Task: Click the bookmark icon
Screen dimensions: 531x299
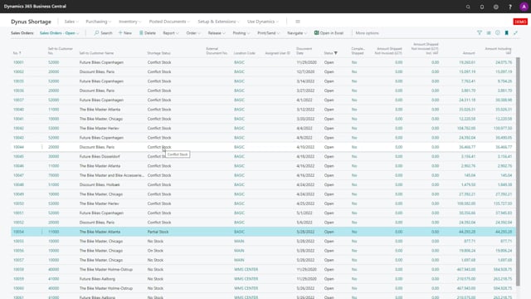Action: click(x=507, y=33)
